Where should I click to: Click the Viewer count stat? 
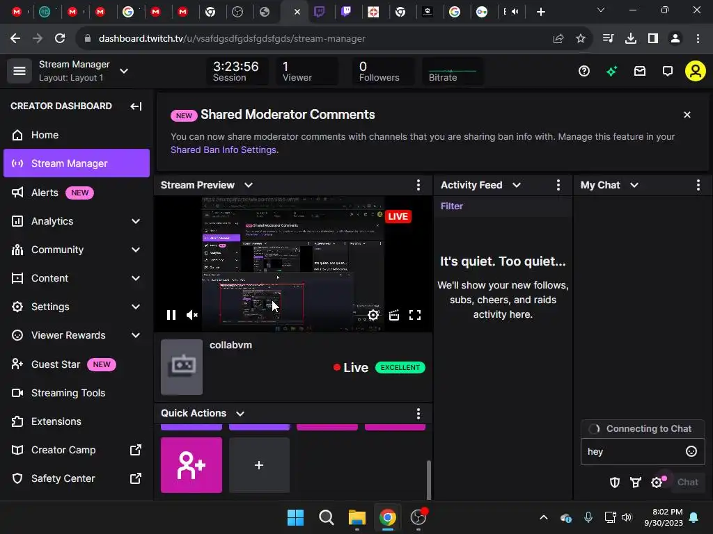click(307, 72)
